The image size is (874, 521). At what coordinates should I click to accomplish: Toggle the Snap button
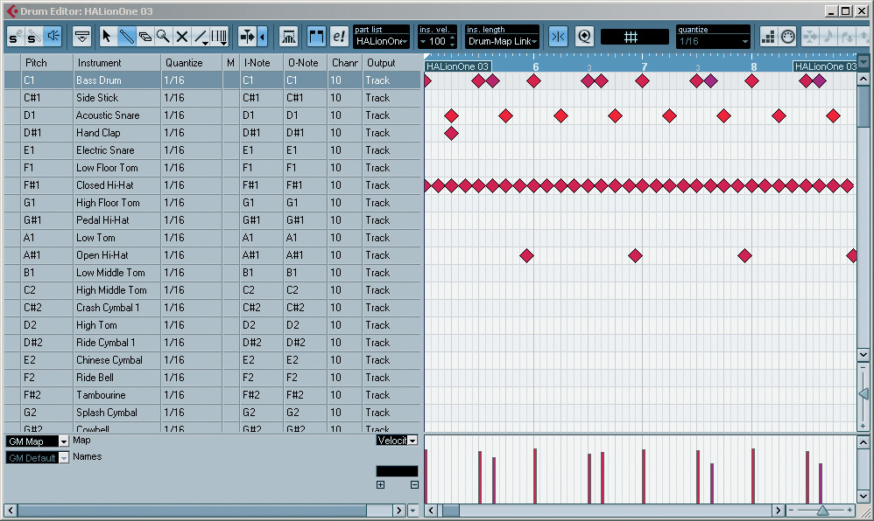tap(558, 37)
